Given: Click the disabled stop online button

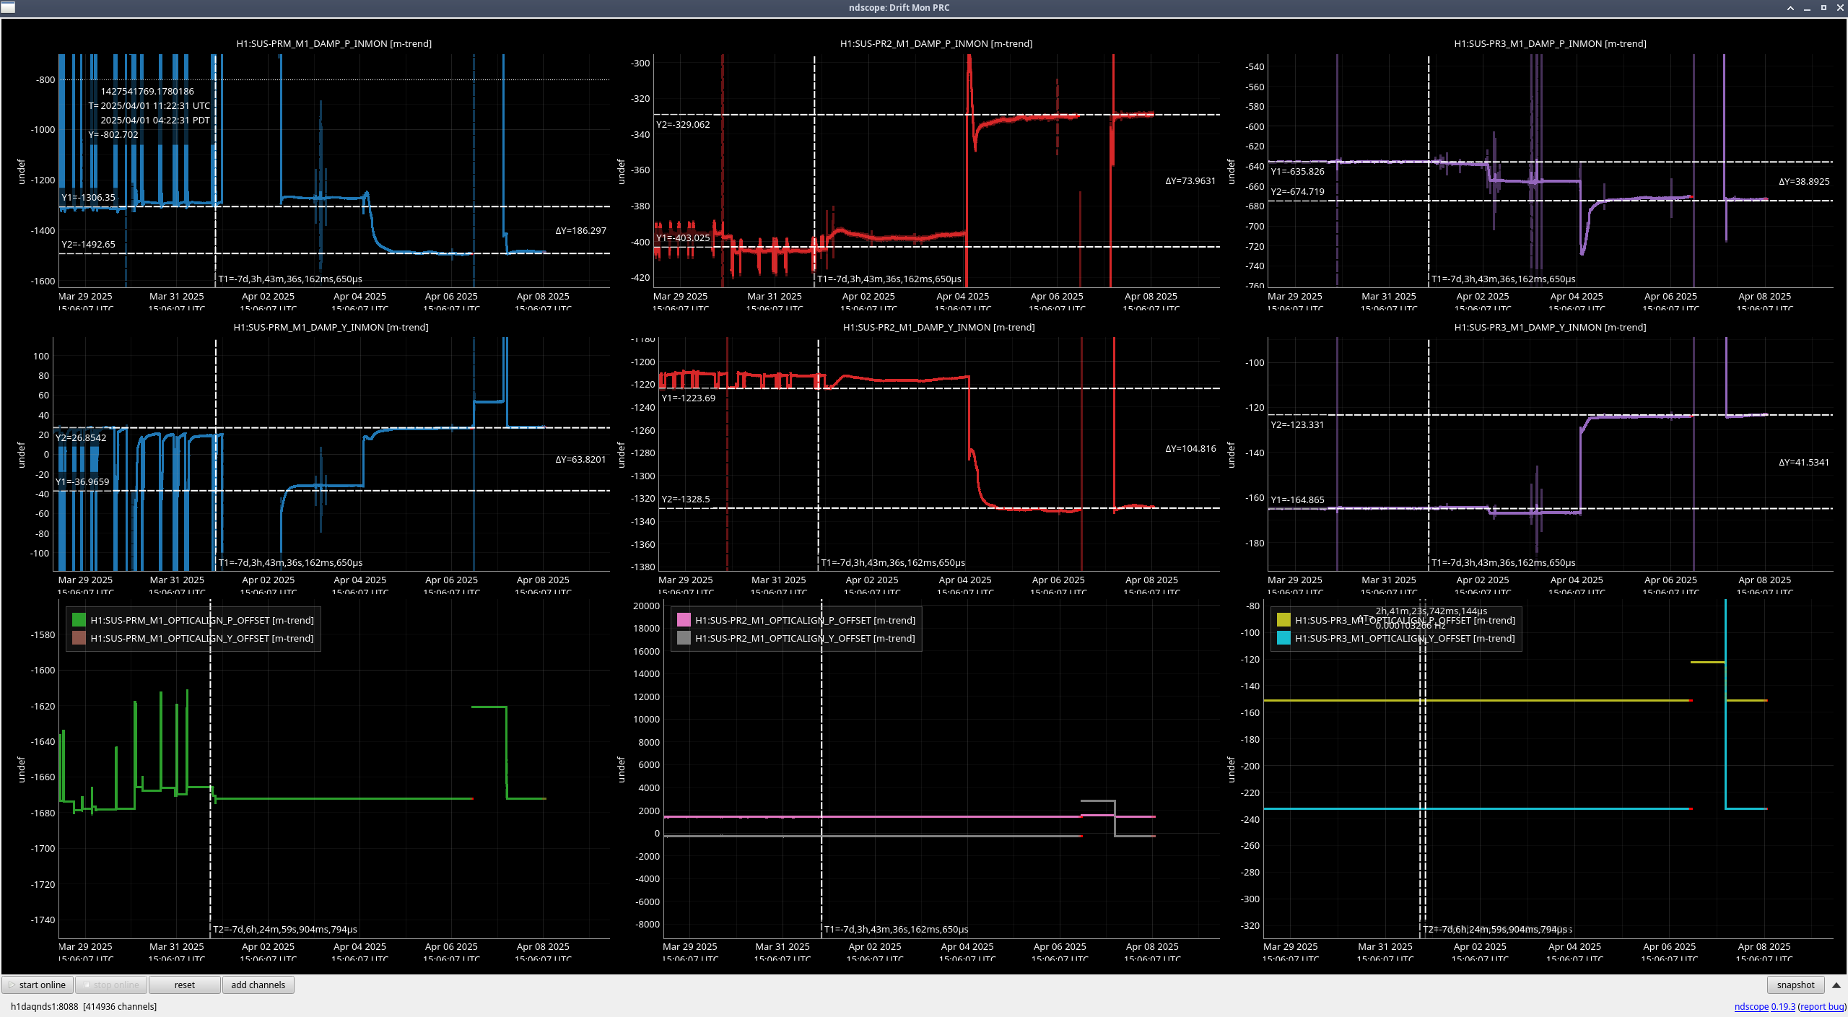Looking at the screenshot, I should [111, 985].
